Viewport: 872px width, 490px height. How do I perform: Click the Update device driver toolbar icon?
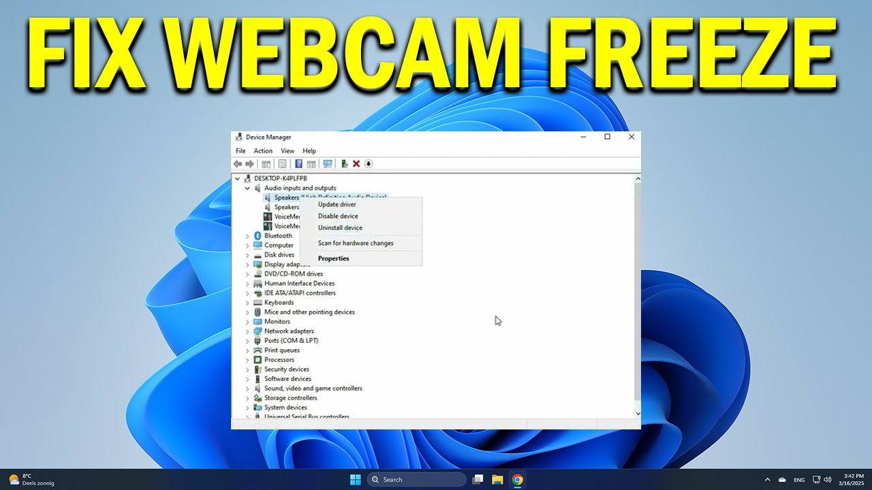coord(345,164)
